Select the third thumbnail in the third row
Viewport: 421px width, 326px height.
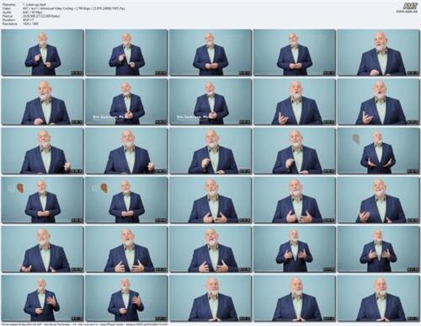pos(210,151)
